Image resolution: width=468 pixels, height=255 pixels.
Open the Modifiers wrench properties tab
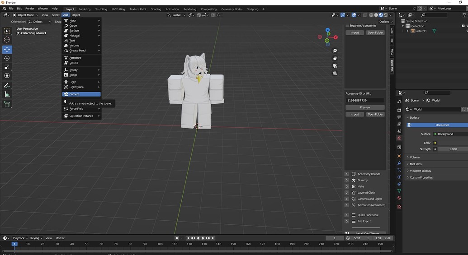(x=399, y=163)
